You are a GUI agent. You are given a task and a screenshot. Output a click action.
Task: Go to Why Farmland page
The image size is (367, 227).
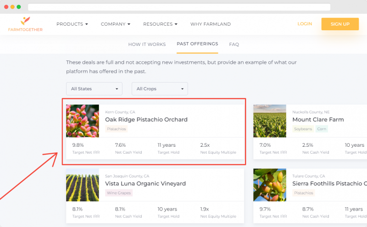(211, 24)
